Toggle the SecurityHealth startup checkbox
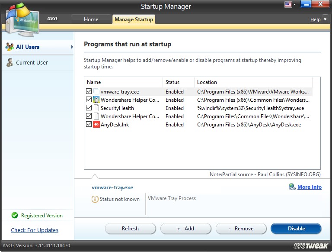This screenshot has width=332, height=252. click(89, 108)
